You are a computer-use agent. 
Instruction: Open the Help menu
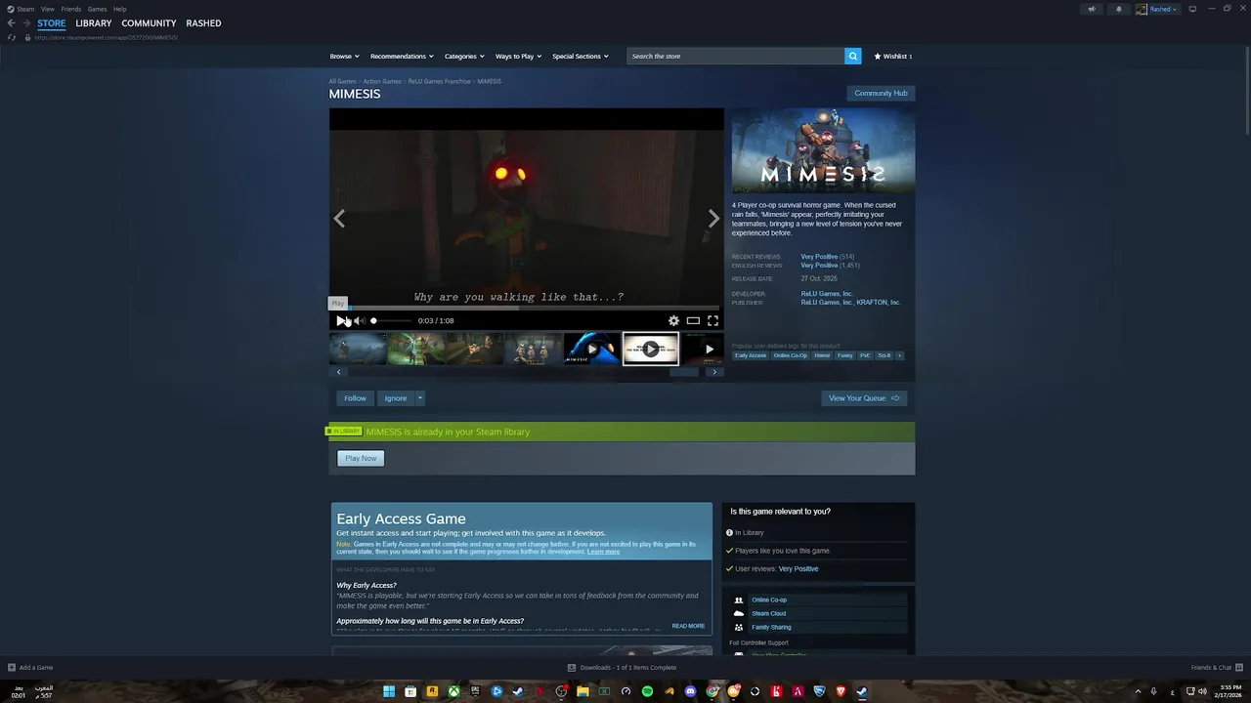(x=119, y=9)
